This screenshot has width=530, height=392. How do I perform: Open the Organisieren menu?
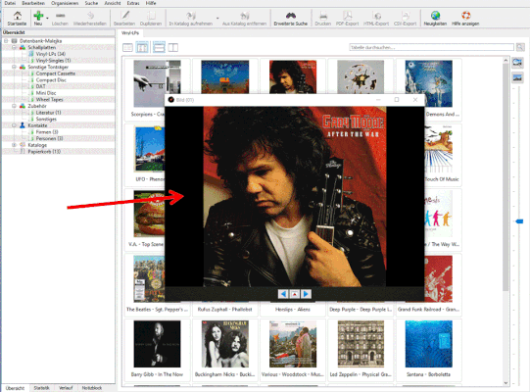[65, 3]
